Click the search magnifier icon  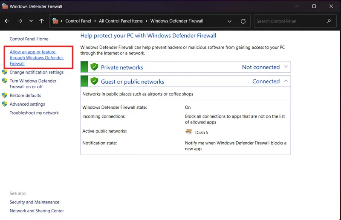point(329,21)
